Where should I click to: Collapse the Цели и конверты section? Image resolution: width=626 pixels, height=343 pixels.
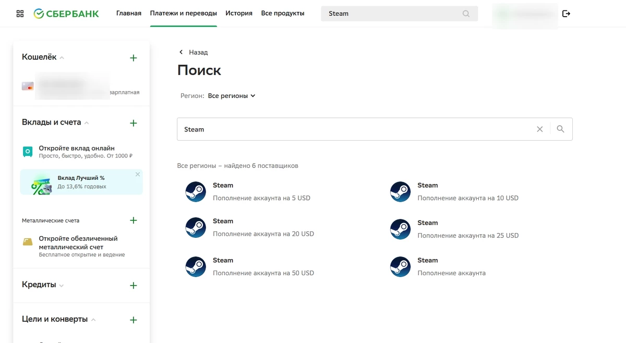pos(93,320)
